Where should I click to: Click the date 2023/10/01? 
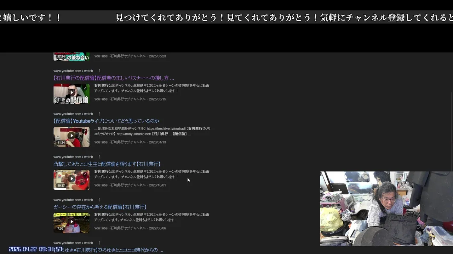click(157, 185)
